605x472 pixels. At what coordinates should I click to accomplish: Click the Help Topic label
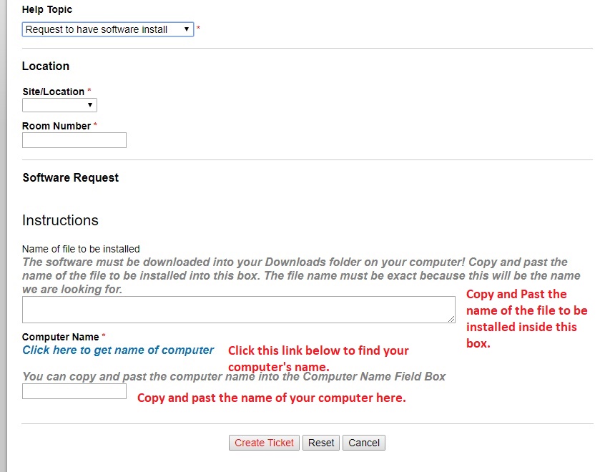pos(47,10)
